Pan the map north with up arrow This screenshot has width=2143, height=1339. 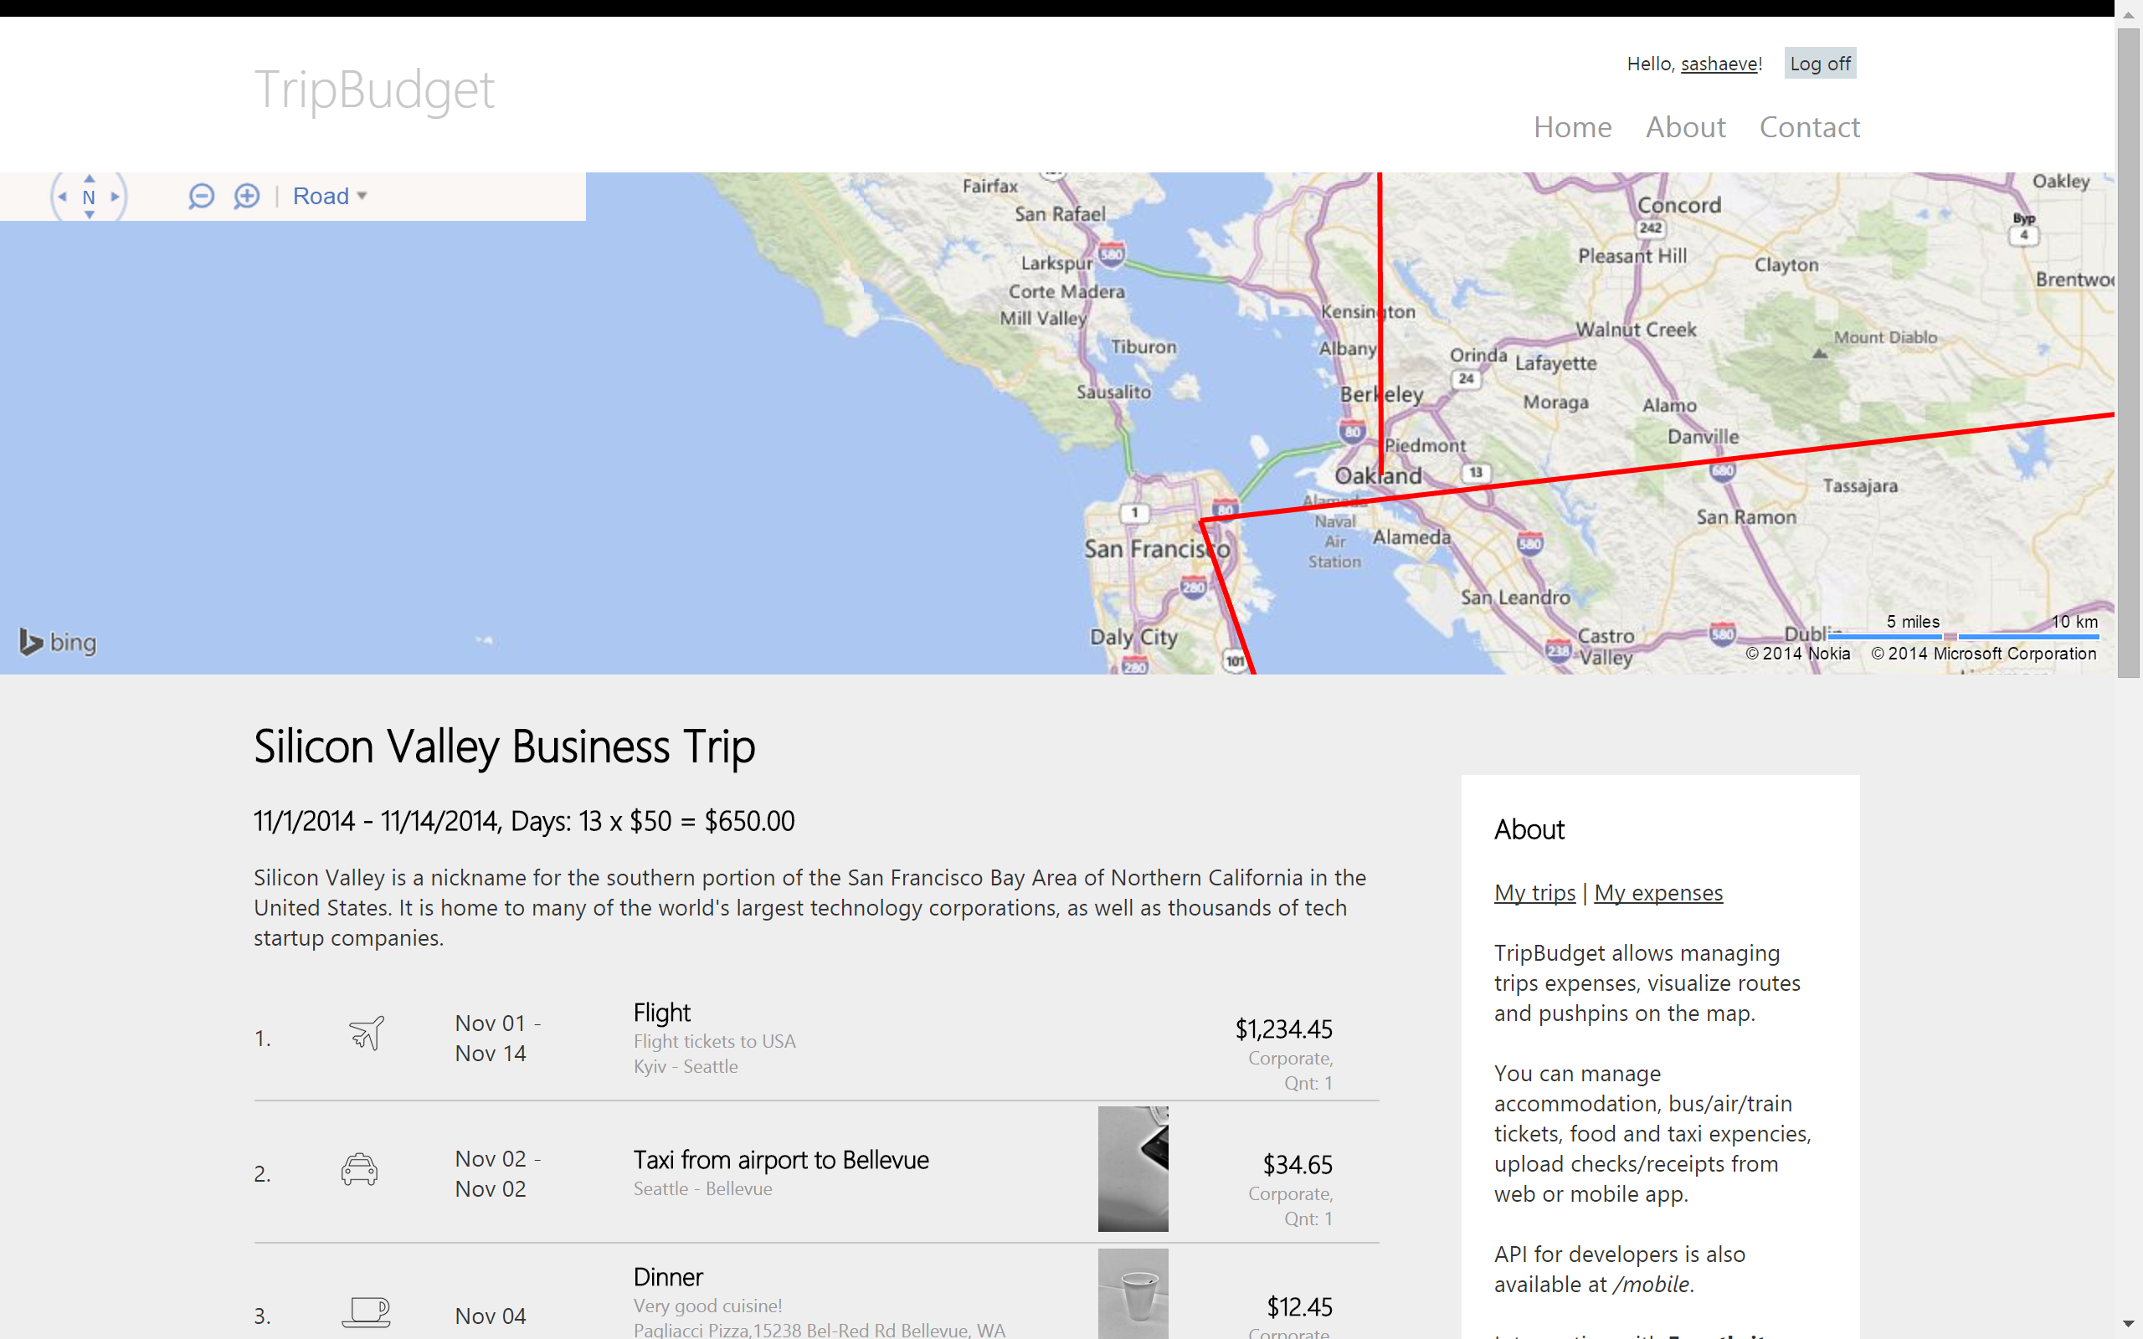[x=90, y=178]
